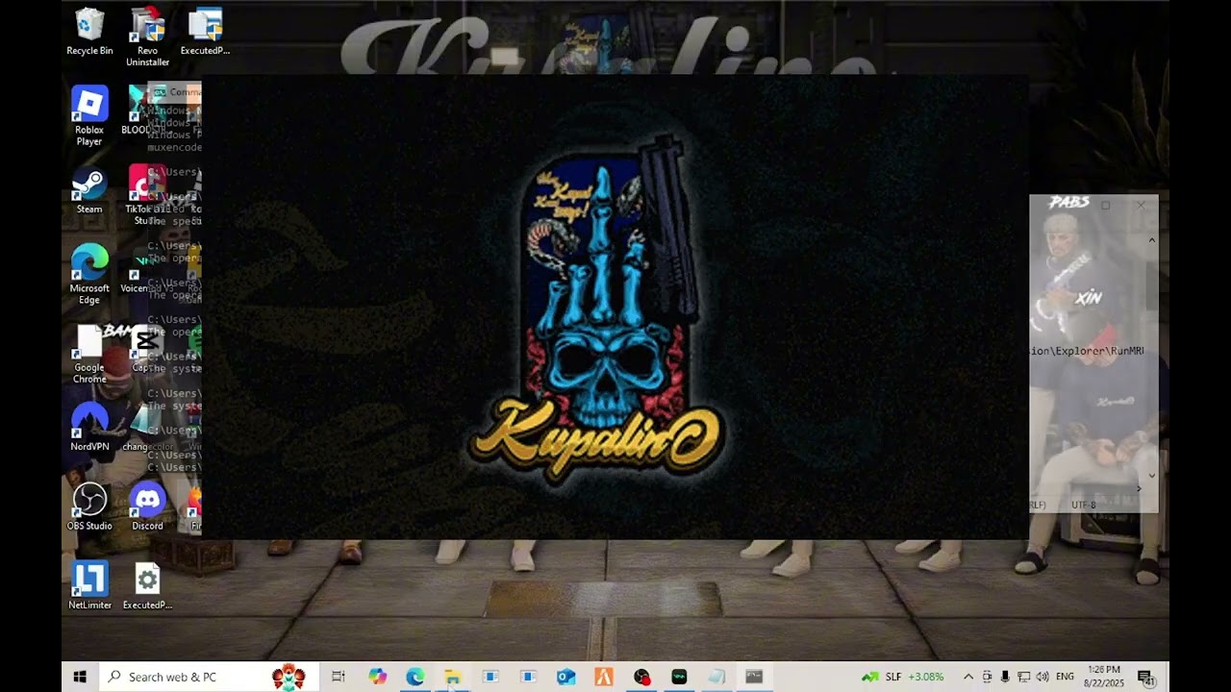The height and width of the screenshot is (692, 1231).
Task: Open Microsoft Edge from the taskbar
Action: (415, 677)
